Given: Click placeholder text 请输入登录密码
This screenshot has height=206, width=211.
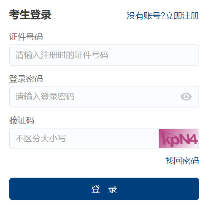Looking at the screenshot, I should pos(45,97).
